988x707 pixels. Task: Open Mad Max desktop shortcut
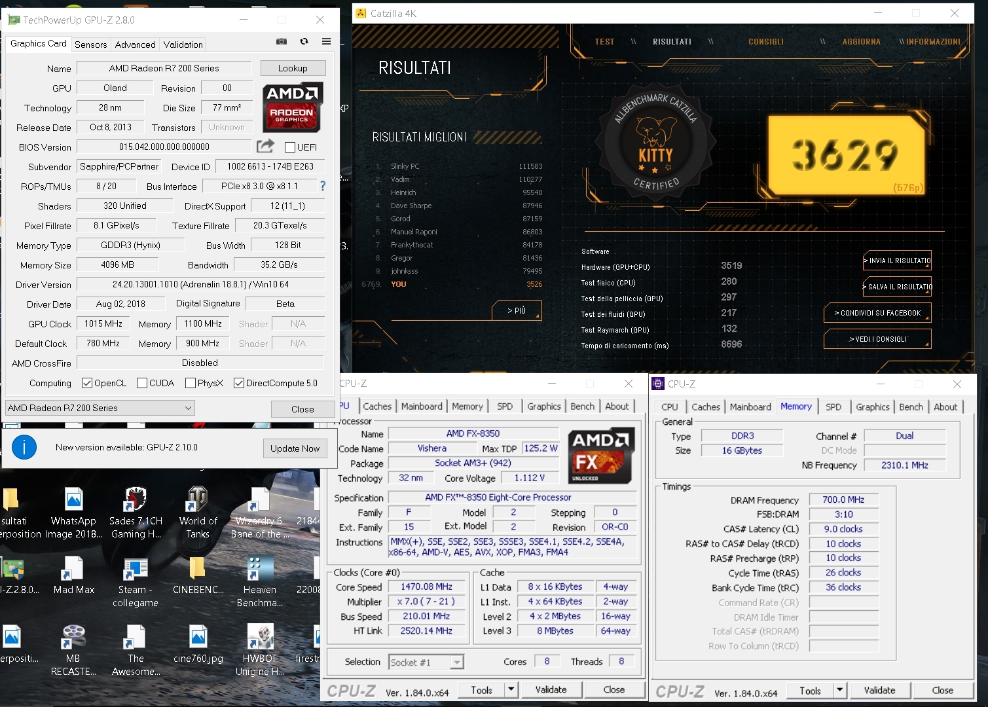point(73,575)
